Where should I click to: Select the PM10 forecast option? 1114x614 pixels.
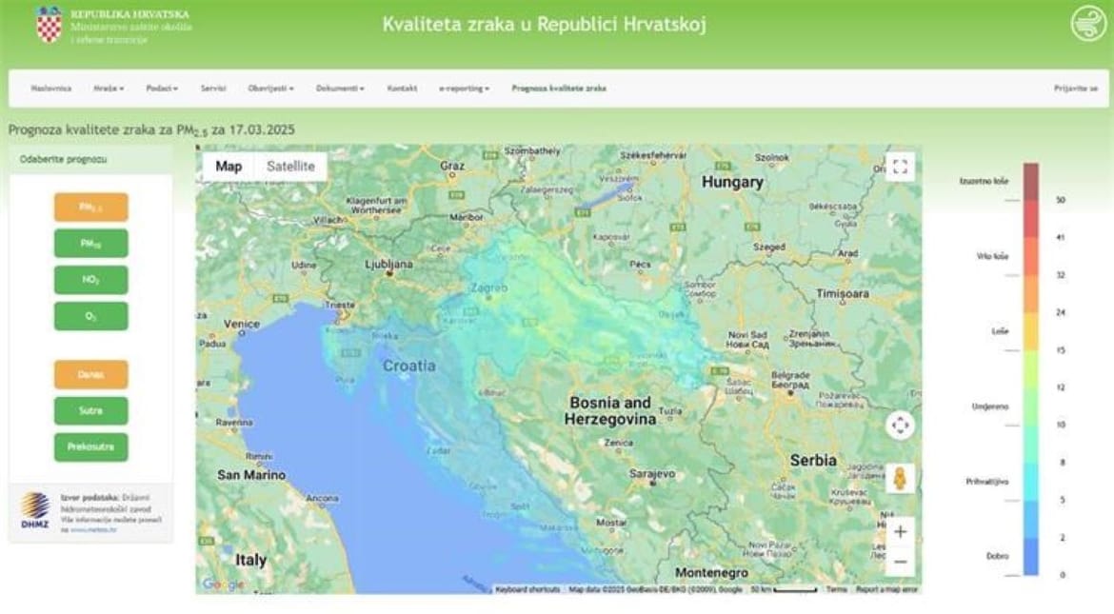[x=90, y=244]
